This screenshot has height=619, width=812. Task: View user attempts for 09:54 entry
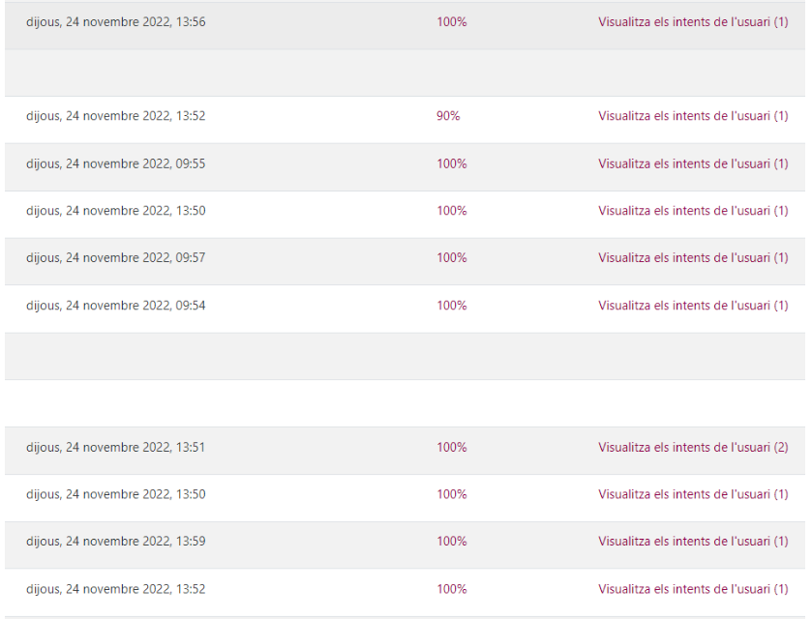point(693,306)
